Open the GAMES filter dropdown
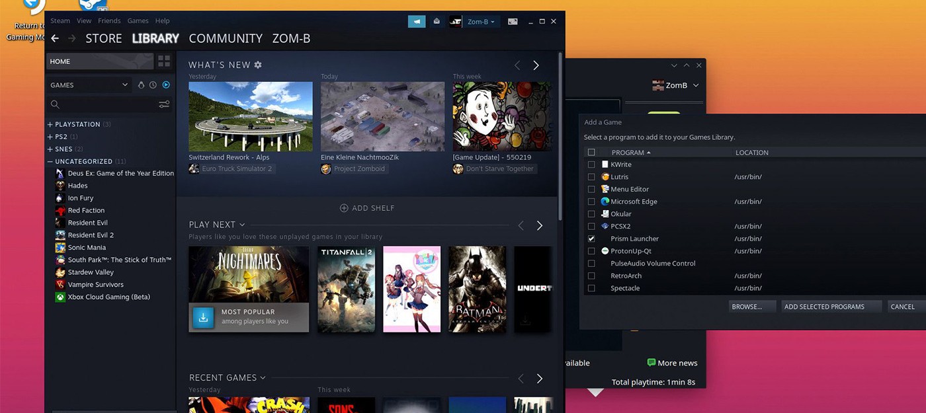Viewport: 926px width, 413px height. [89, 85]
